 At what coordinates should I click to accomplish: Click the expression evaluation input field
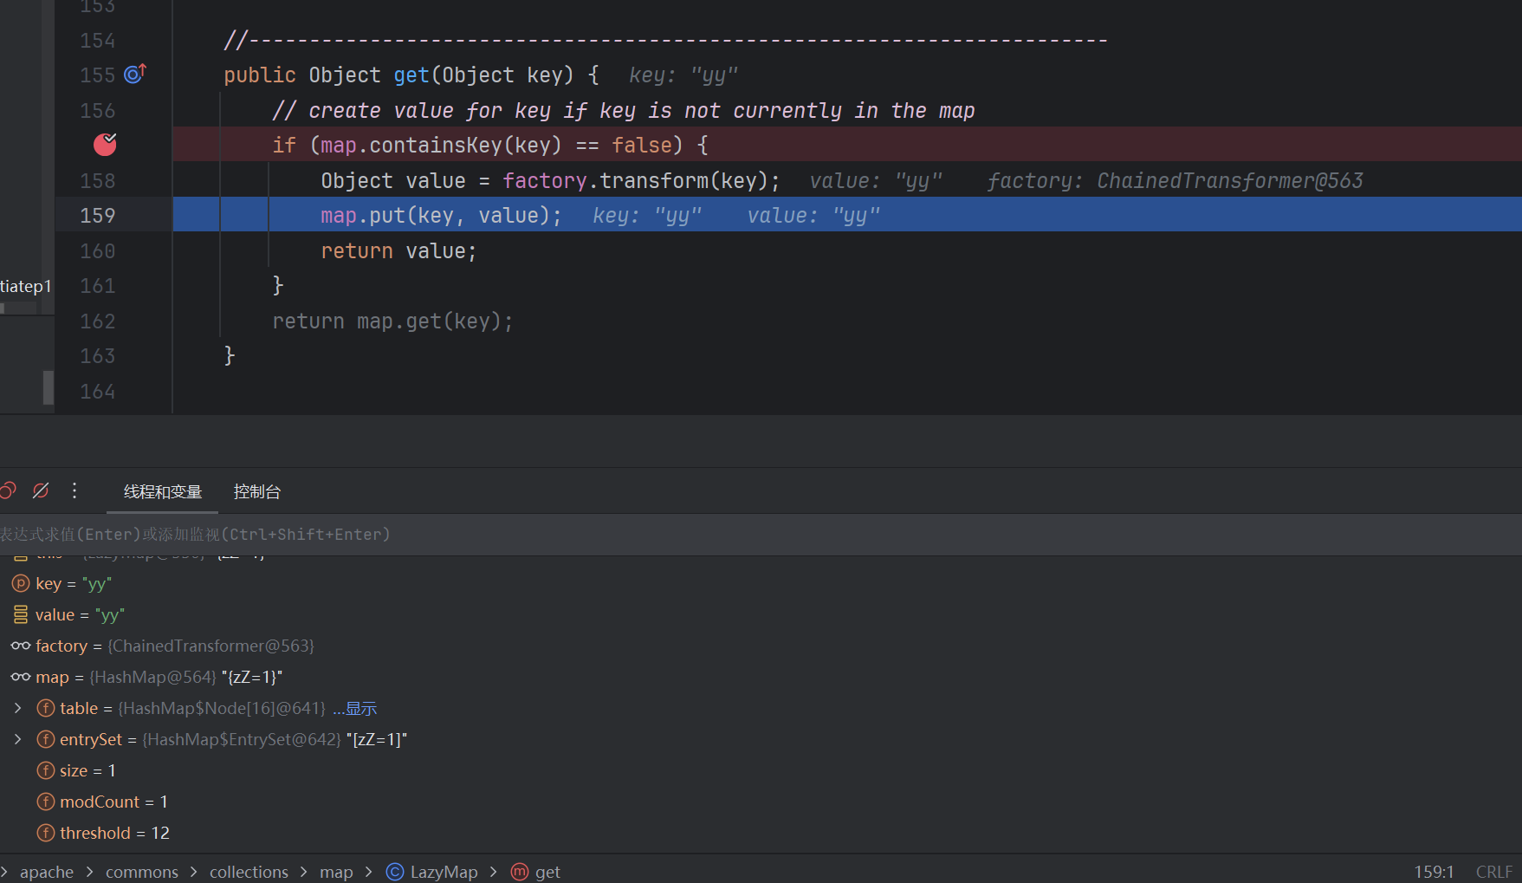520,535
